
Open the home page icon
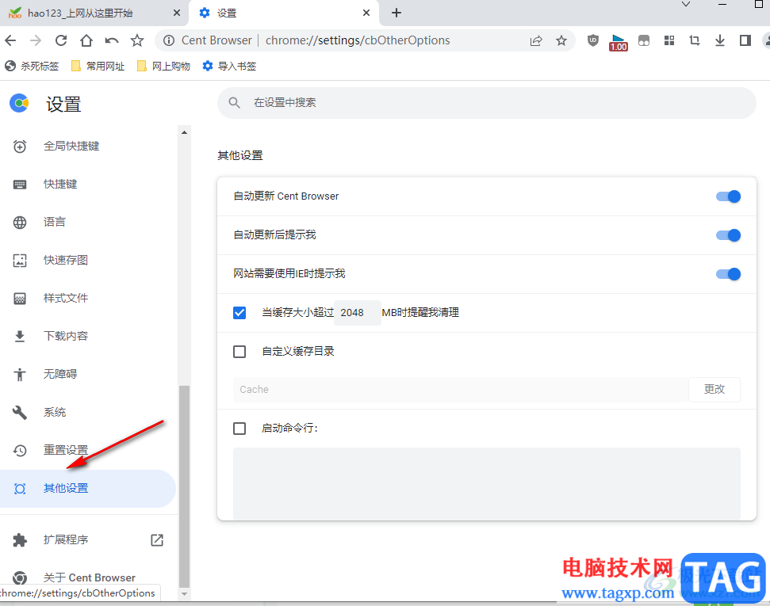point(86,40)
